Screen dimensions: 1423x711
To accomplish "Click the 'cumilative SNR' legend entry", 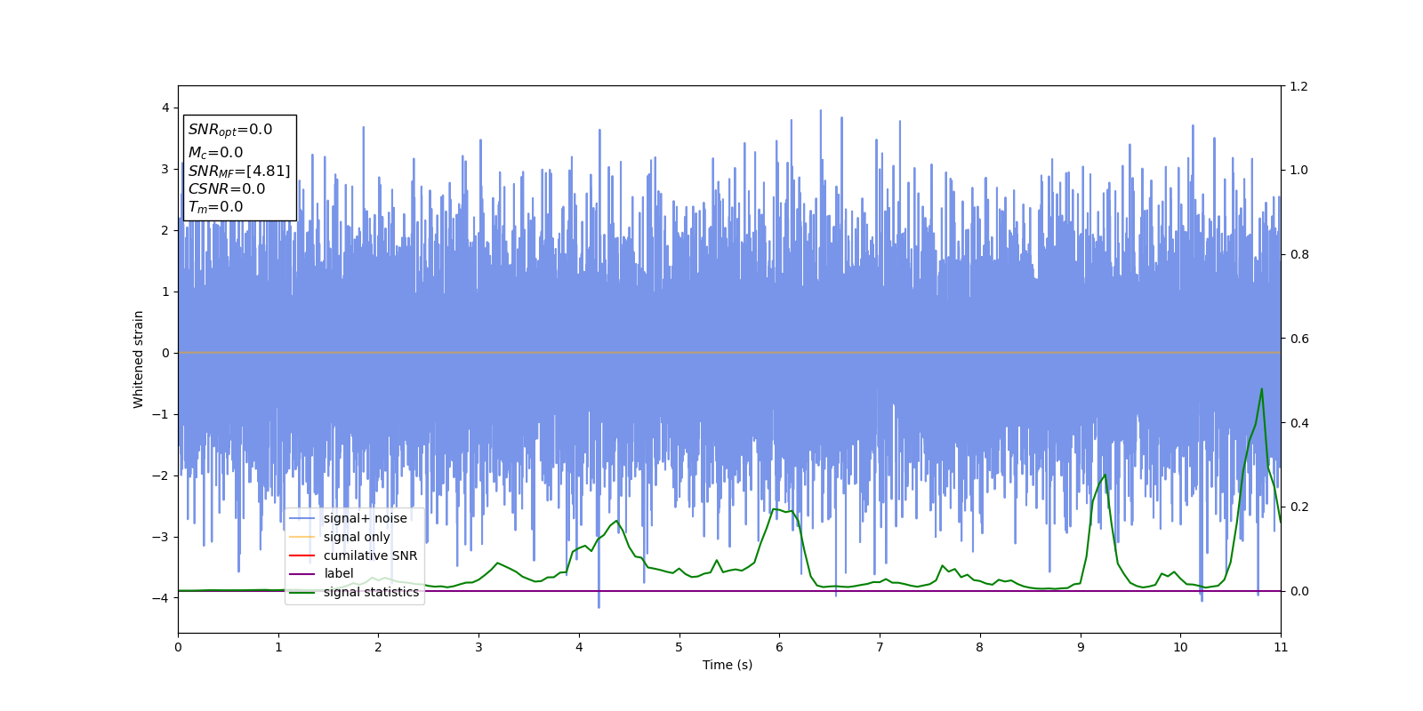I will (370, 555).
